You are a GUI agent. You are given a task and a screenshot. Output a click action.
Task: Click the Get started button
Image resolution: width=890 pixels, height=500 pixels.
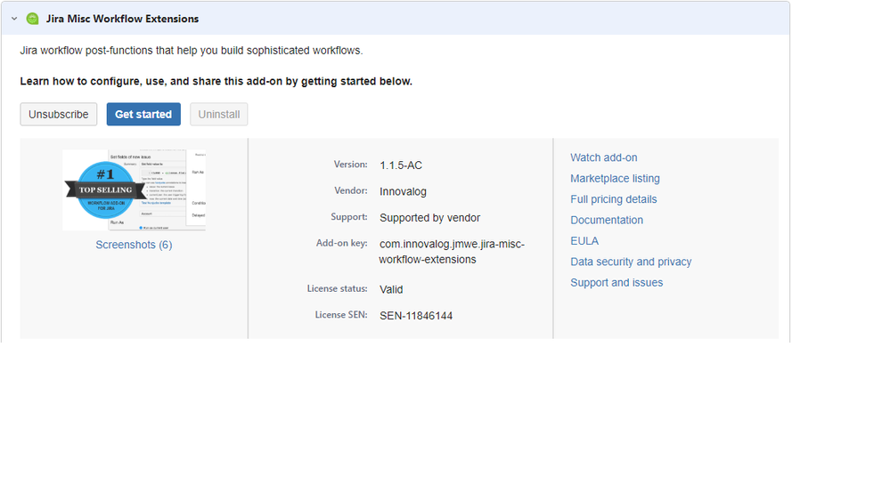point(143,114)
